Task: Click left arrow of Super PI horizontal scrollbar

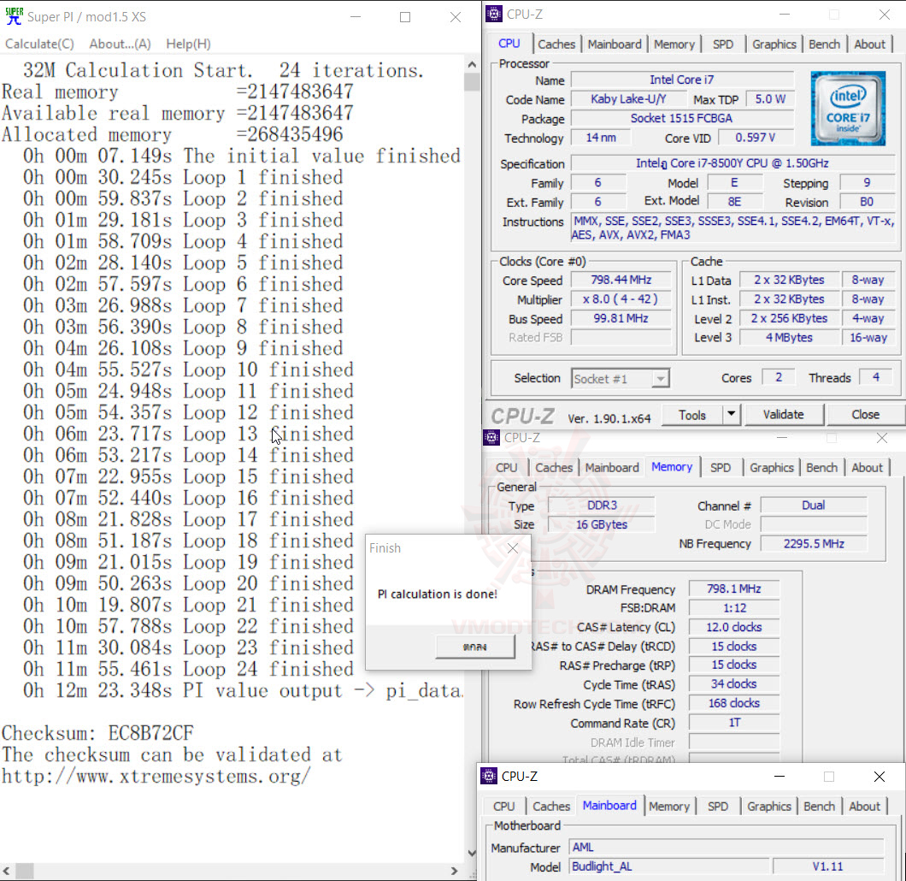Action: pos(6,871)
